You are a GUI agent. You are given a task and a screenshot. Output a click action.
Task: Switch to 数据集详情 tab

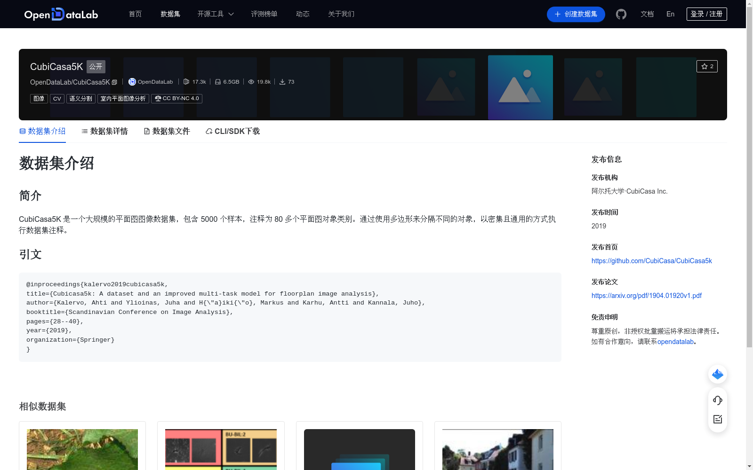coord(104,131)
